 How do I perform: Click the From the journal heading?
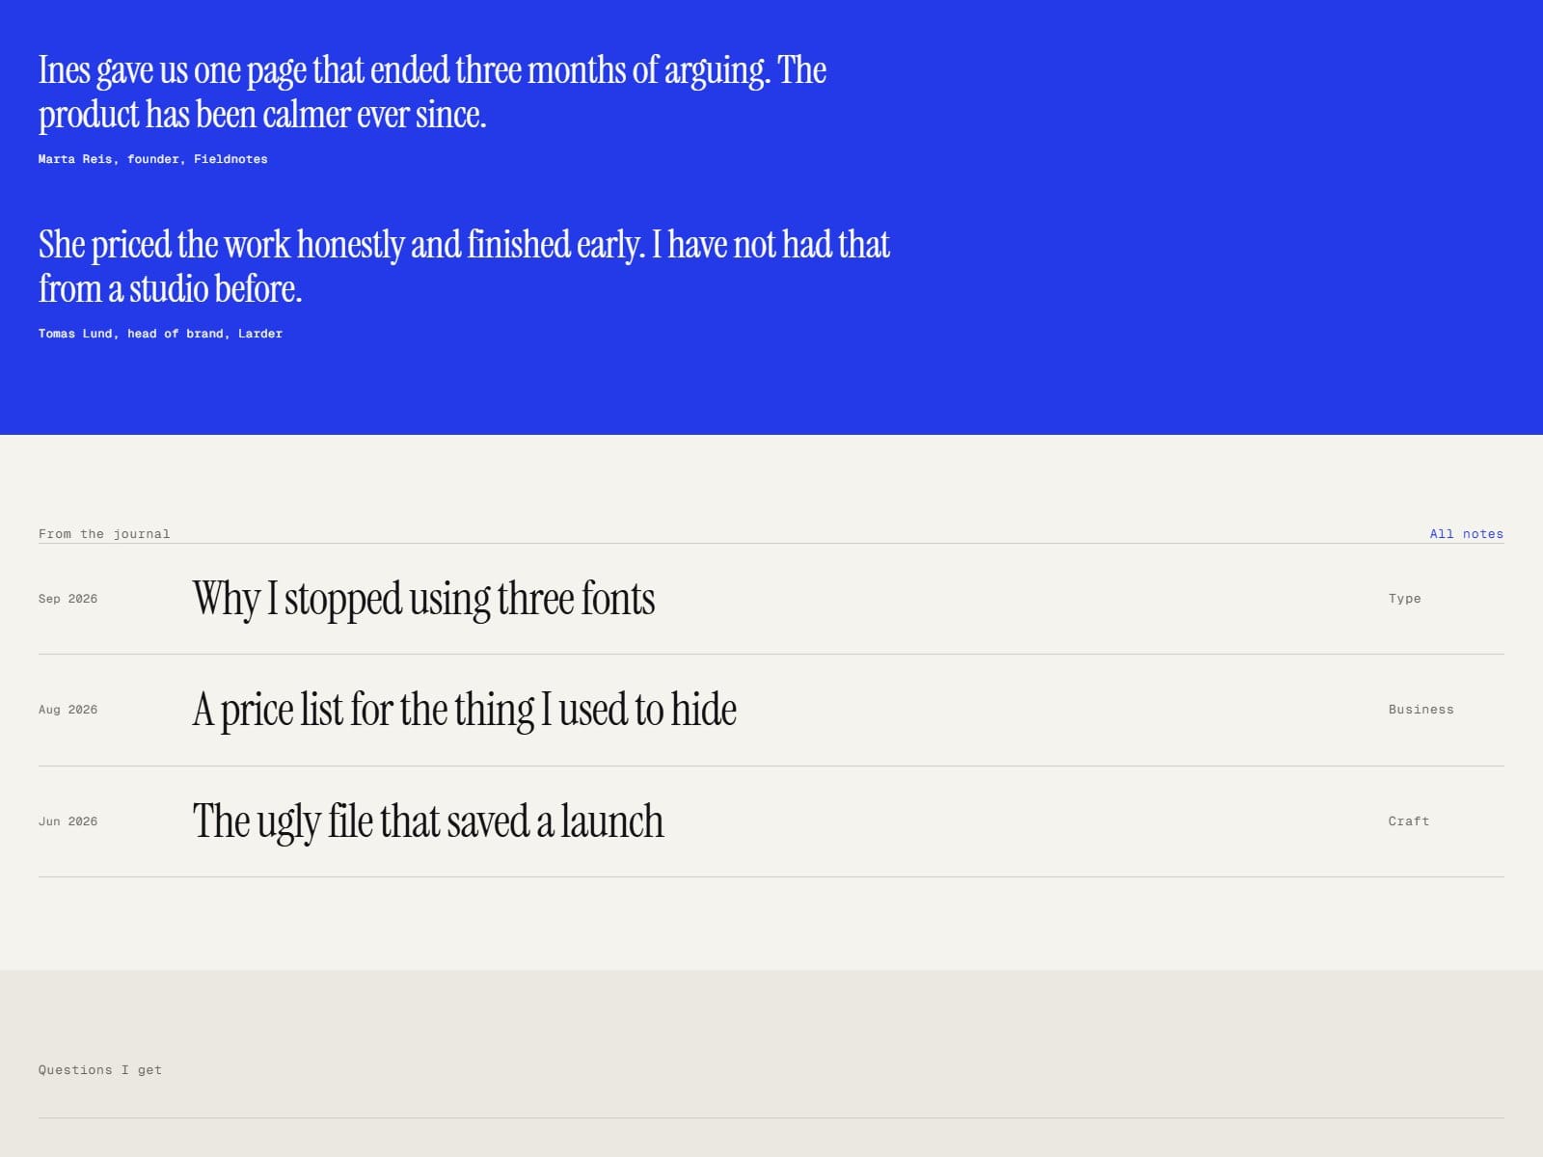click(x=104, y=534)
